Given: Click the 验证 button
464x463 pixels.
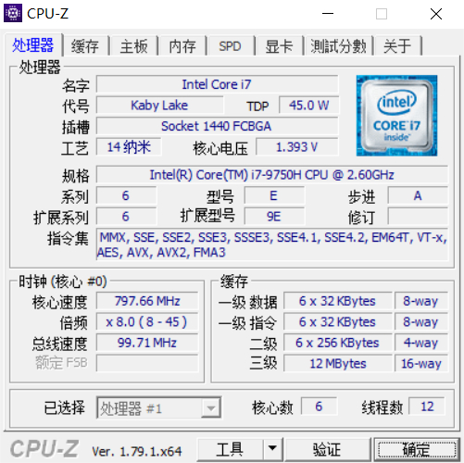Looking at the screenshot, I should (327, 449).
